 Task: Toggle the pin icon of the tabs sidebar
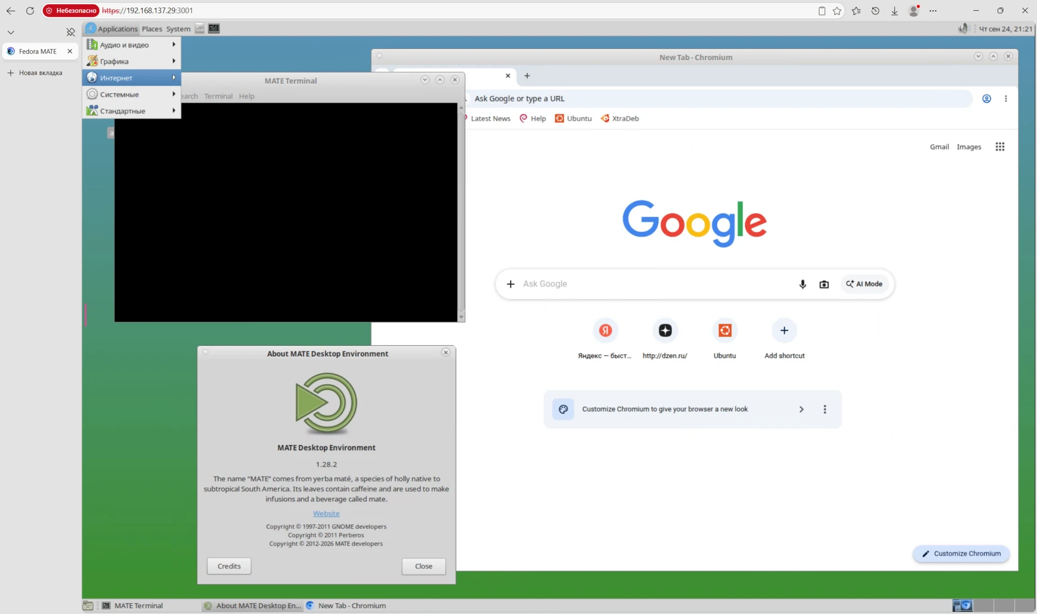pyautogui.click(x=70, y=32)
